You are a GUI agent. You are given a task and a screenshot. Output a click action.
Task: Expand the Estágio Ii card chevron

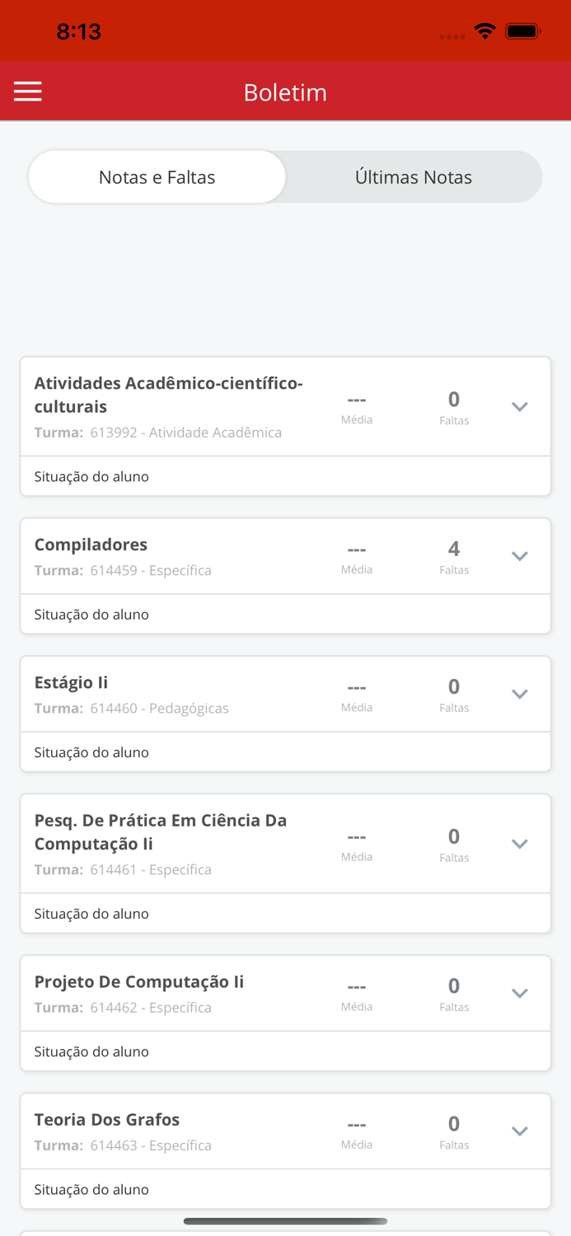point(520,694)
